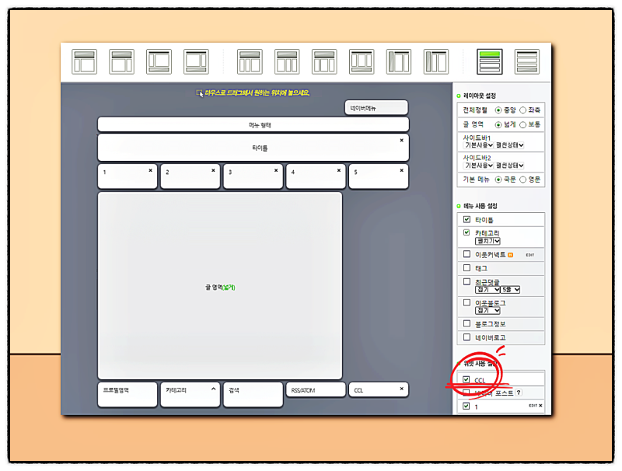
Task: Remove the CCL block from layout
Action: pos(401,389)
